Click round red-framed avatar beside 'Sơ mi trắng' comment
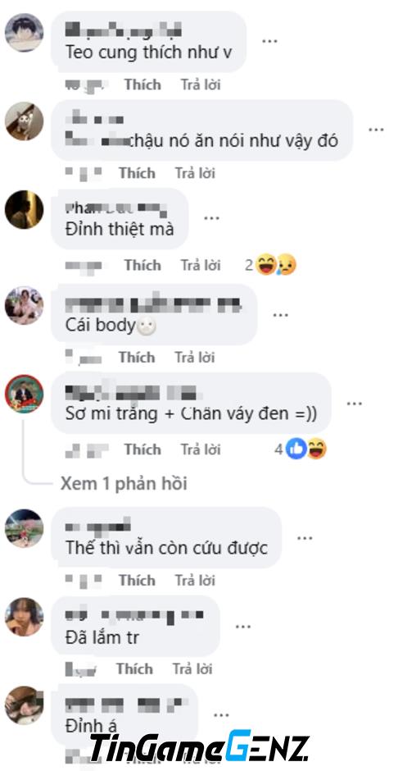398x771 pixels. click(x=24, y=394)
